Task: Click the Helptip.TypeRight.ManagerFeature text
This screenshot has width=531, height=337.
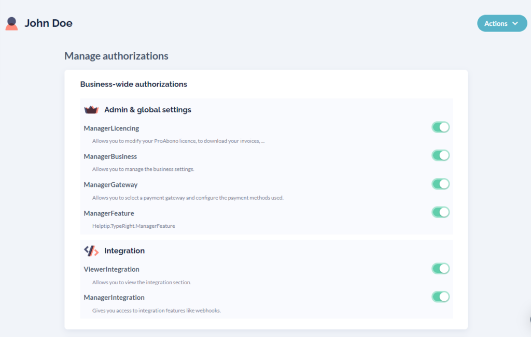Action: (x=134, y=226)
